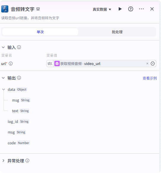Collapse the 输出 section

coord(3,78)
